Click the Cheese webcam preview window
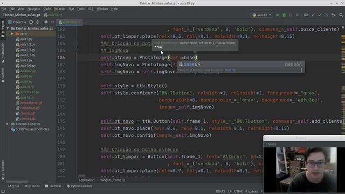This screenshot has width=345, height=194. 304,164
